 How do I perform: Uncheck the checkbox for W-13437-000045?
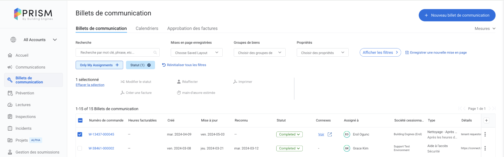(80, 134)
